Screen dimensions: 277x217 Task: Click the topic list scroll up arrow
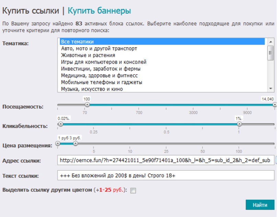270,41
